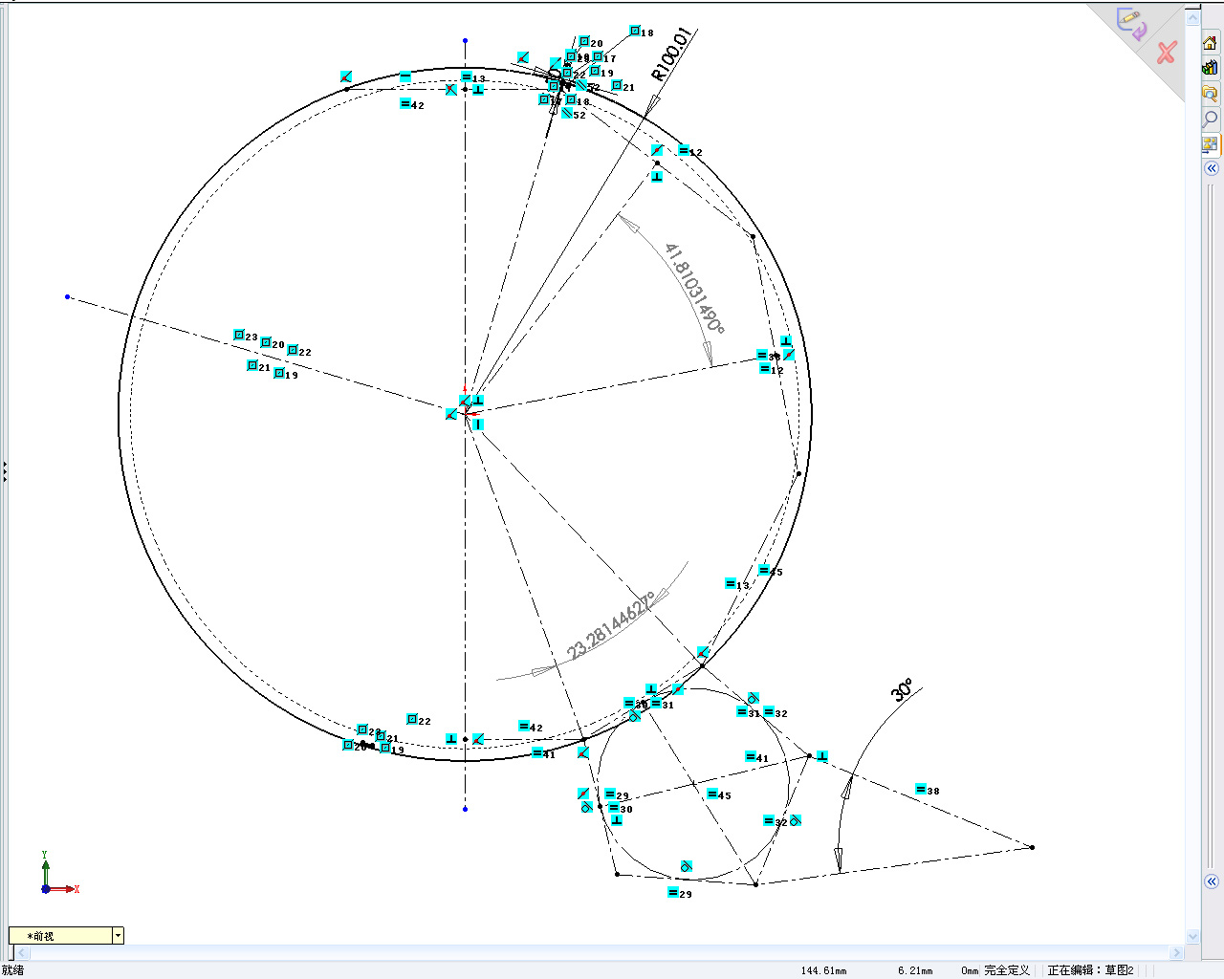Open the SolidWorks Resources home tab

click(1211, 43)
